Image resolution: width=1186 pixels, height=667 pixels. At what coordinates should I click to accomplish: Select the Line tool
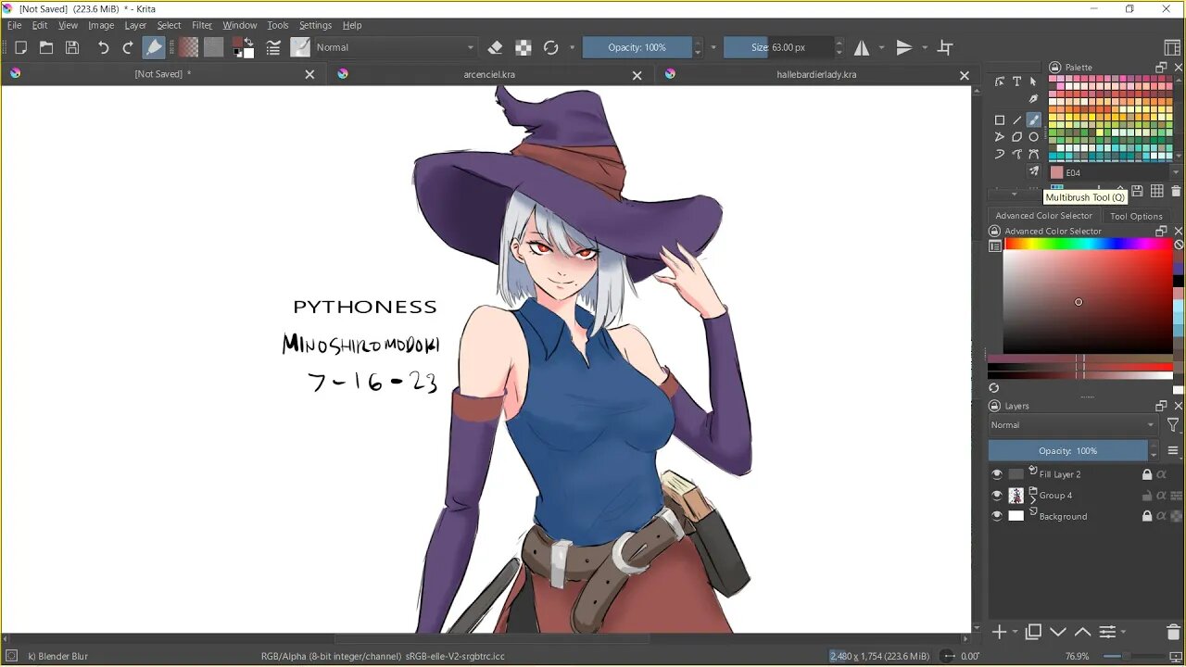click(x=1016, y=120)
